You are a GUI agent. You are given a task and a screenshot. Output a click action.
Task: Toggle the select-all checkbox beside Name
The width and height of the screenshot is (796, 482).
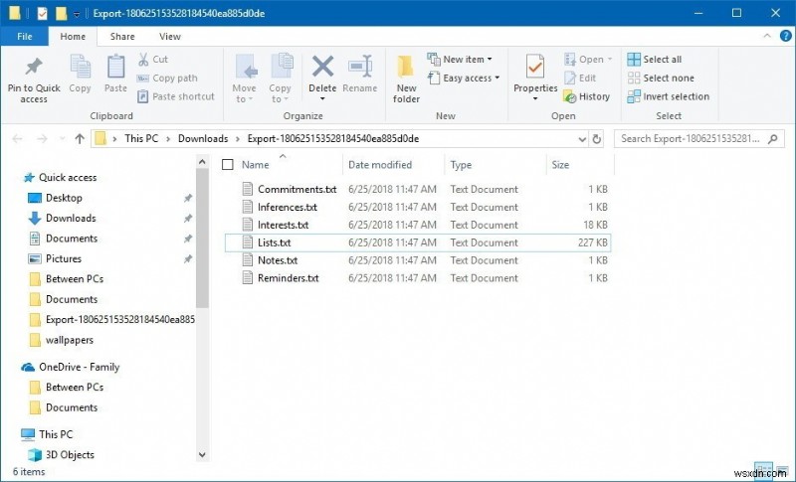click(x=228, y=165)
